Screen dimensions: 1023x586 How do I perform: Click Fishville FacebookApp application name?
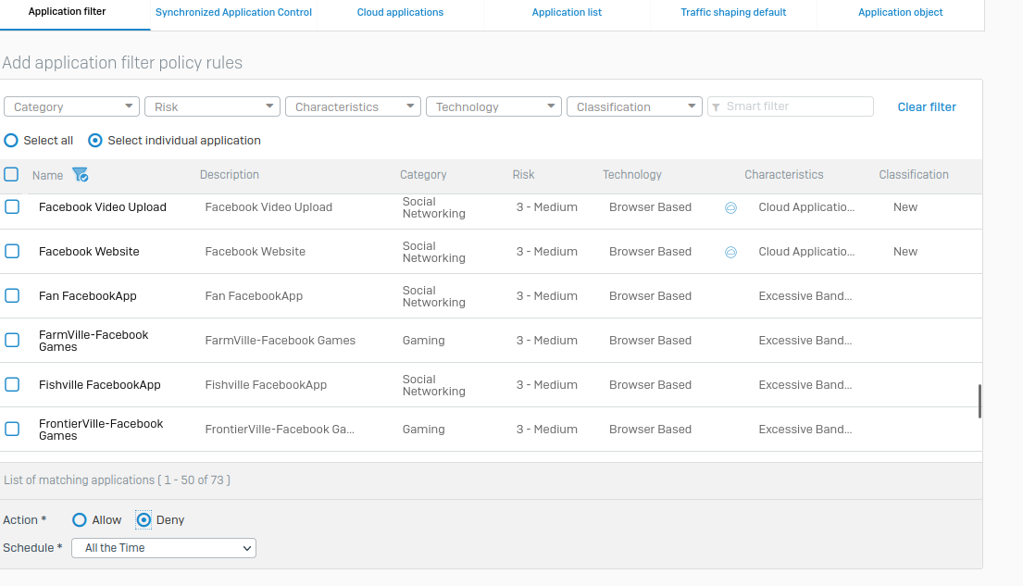[99, 385]
